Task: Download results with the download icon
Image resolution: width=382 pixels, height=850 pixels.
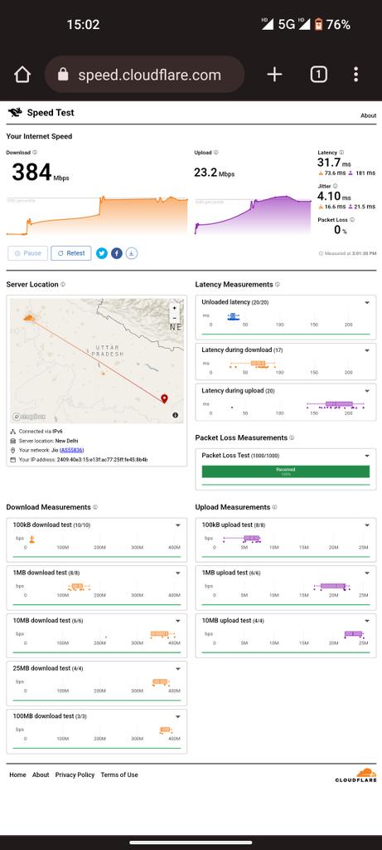Action: 132,253
